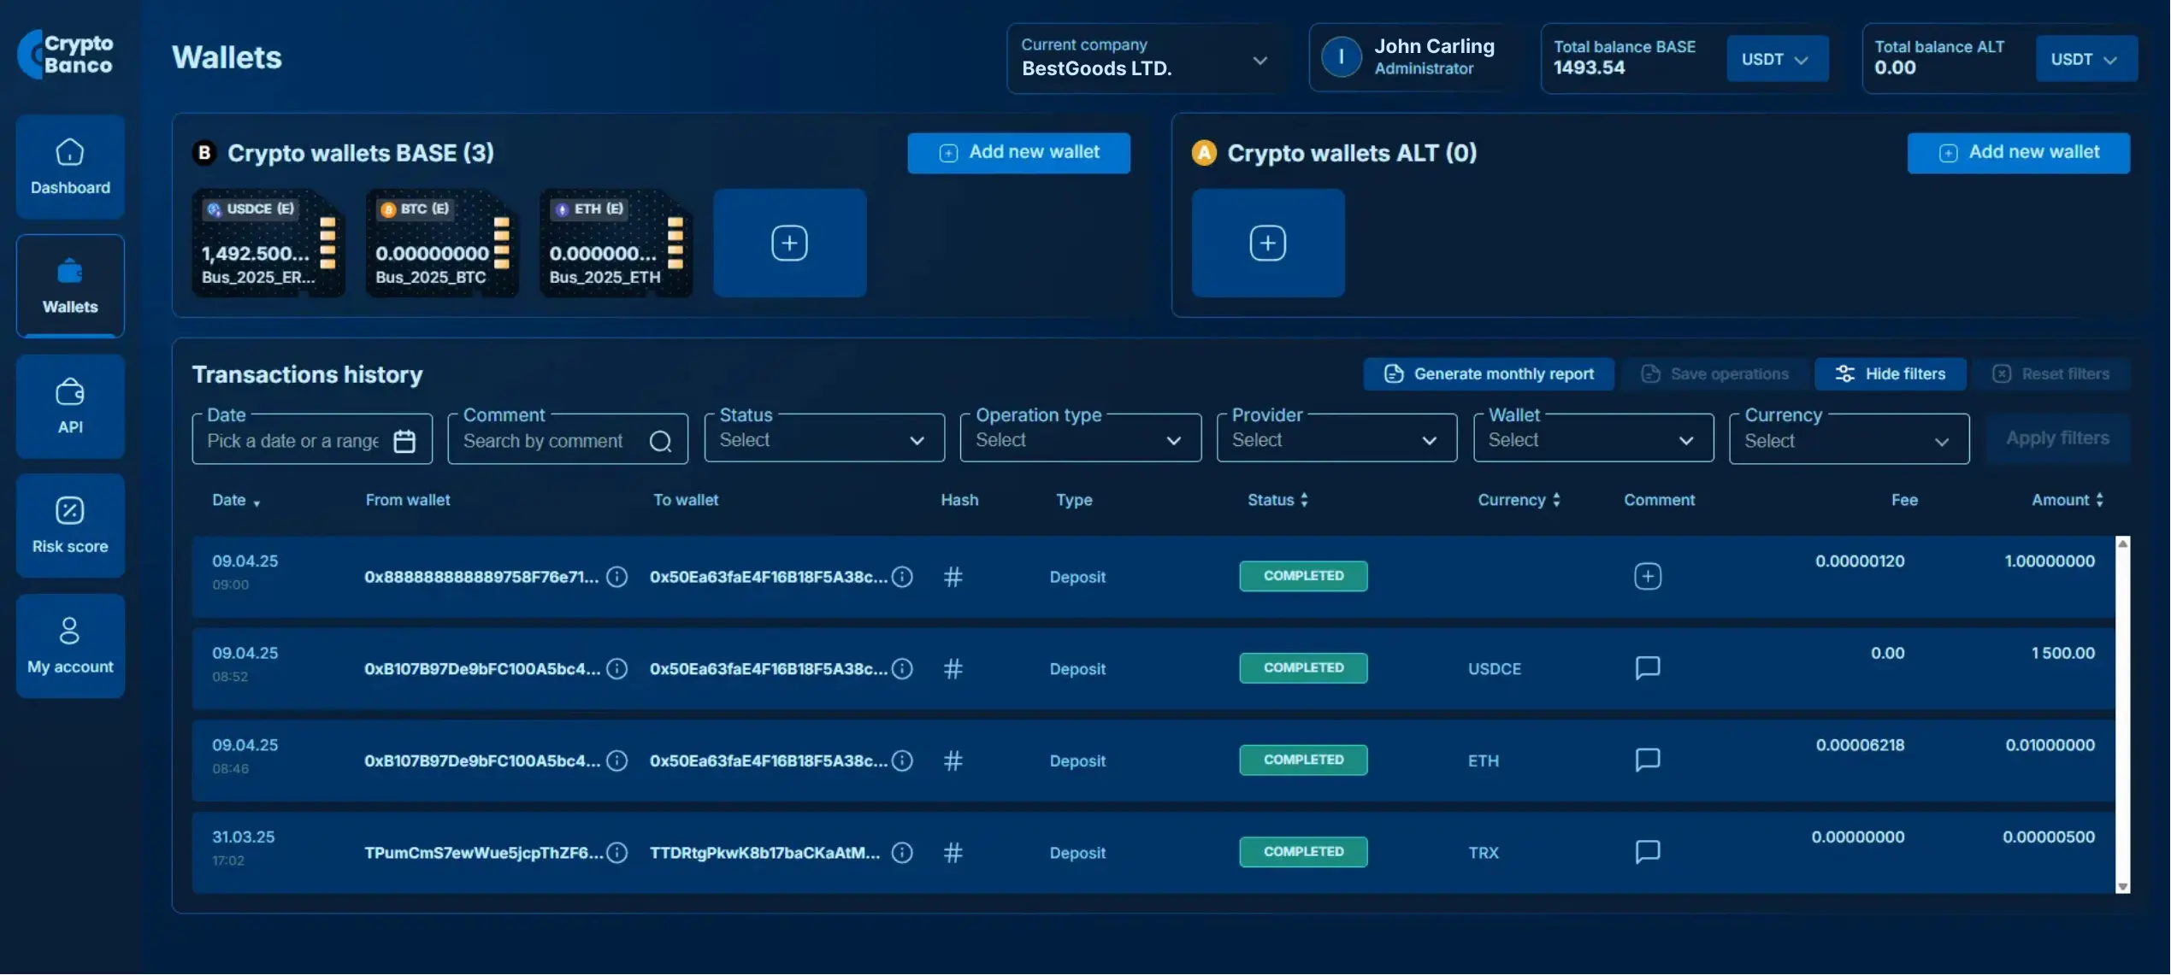Add new wallet in BASE wallets
2171x975 pixels.
pyautogui.click(x=1018, y=153)
